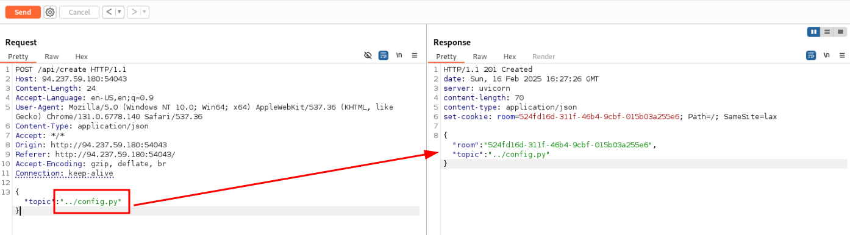This screenshot has height=235, width=850.
Task: Select the Pretty tab in the Response panel
Action: pos(446,57)
